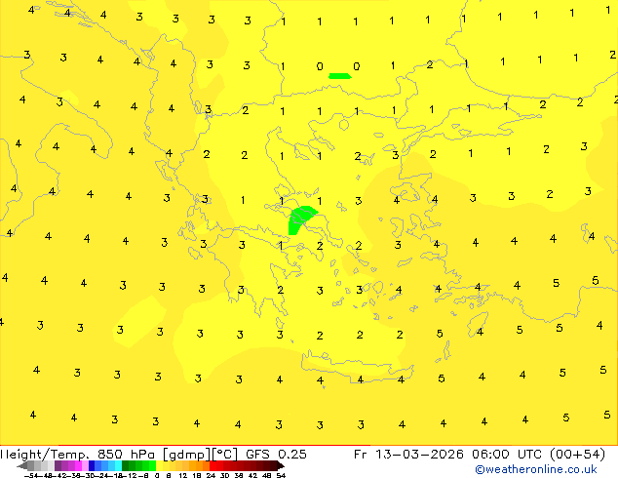Click the (00+54) forecast hour label
Viewport: 618px width, 478px height.
coord(577,454)
